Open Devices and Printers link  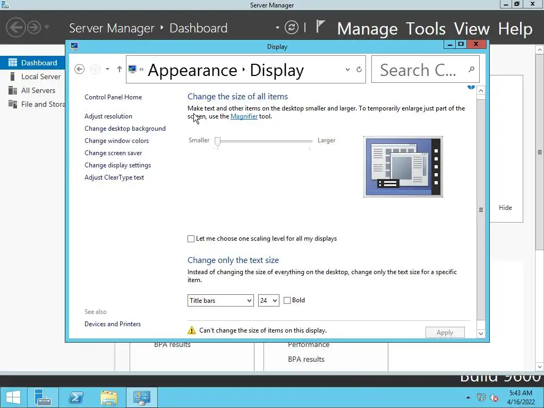point(113,324)
